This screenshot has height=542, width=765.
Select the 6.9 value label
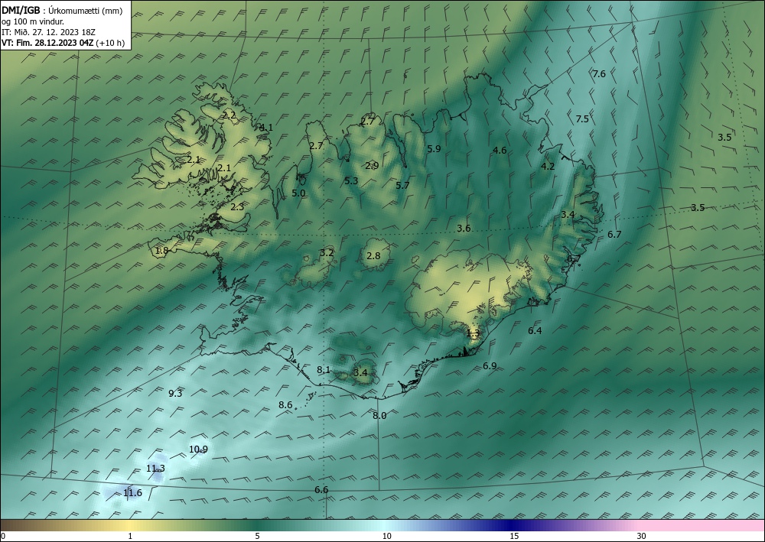490,365
